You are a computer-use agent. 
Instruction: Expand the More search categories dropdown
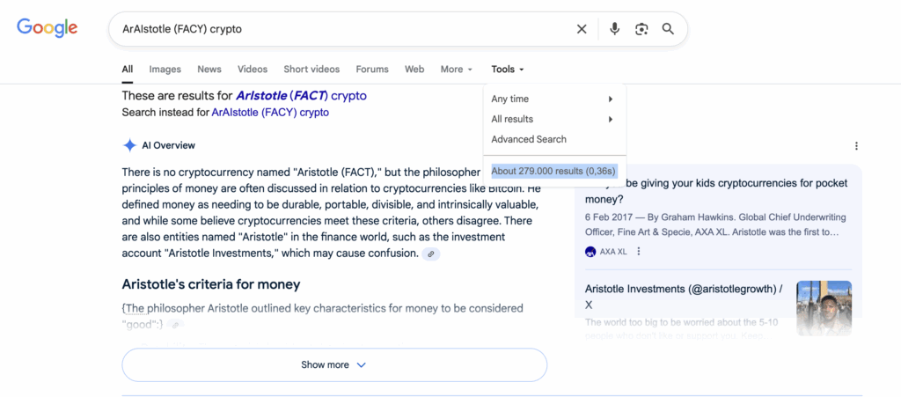point(456,70)
